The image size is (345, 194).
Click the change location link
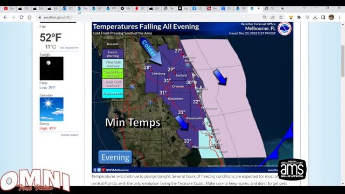pyautogui.click(x=70, y=135)
